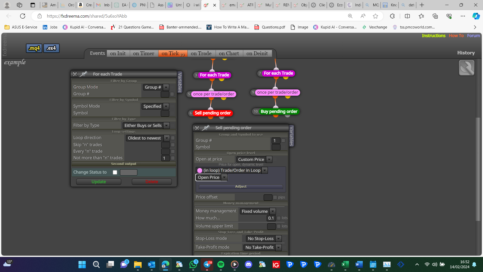Toggle checkbox beside Not more than n trades
The height and width of the screenshot is (272, 483).
pyautogui.click(x=173, y=158)
